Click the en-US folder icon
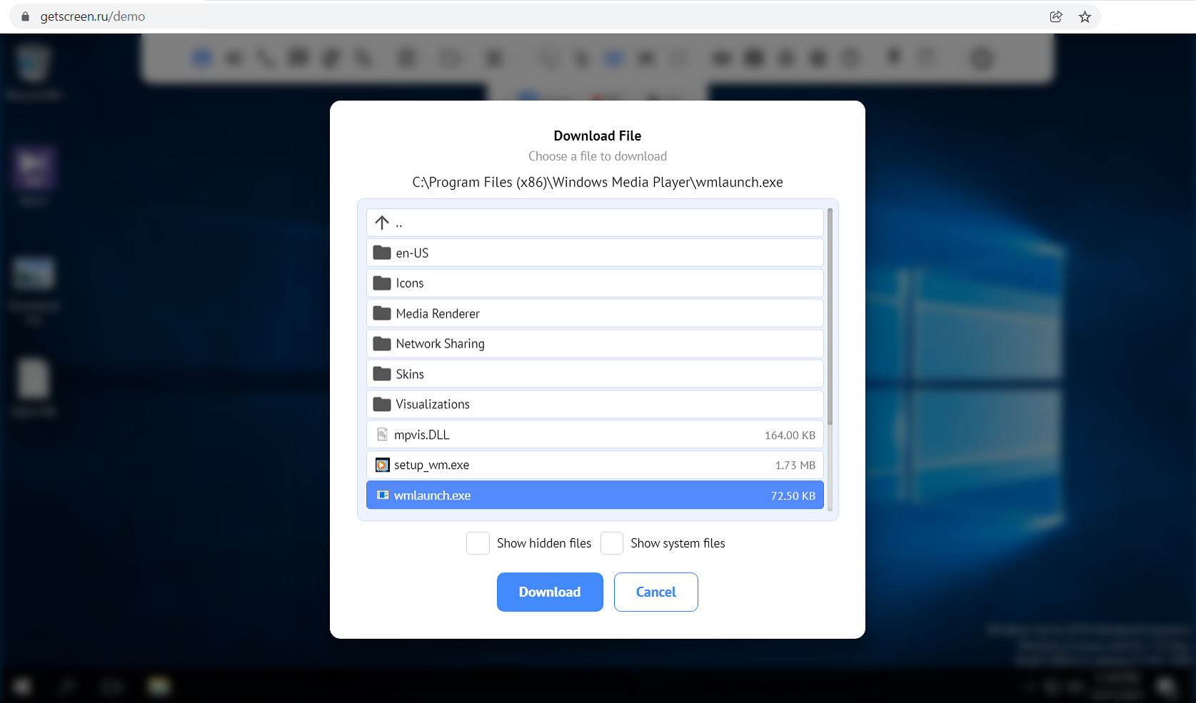The width and height of the screenshot is (1196, 703). (382, 253)
